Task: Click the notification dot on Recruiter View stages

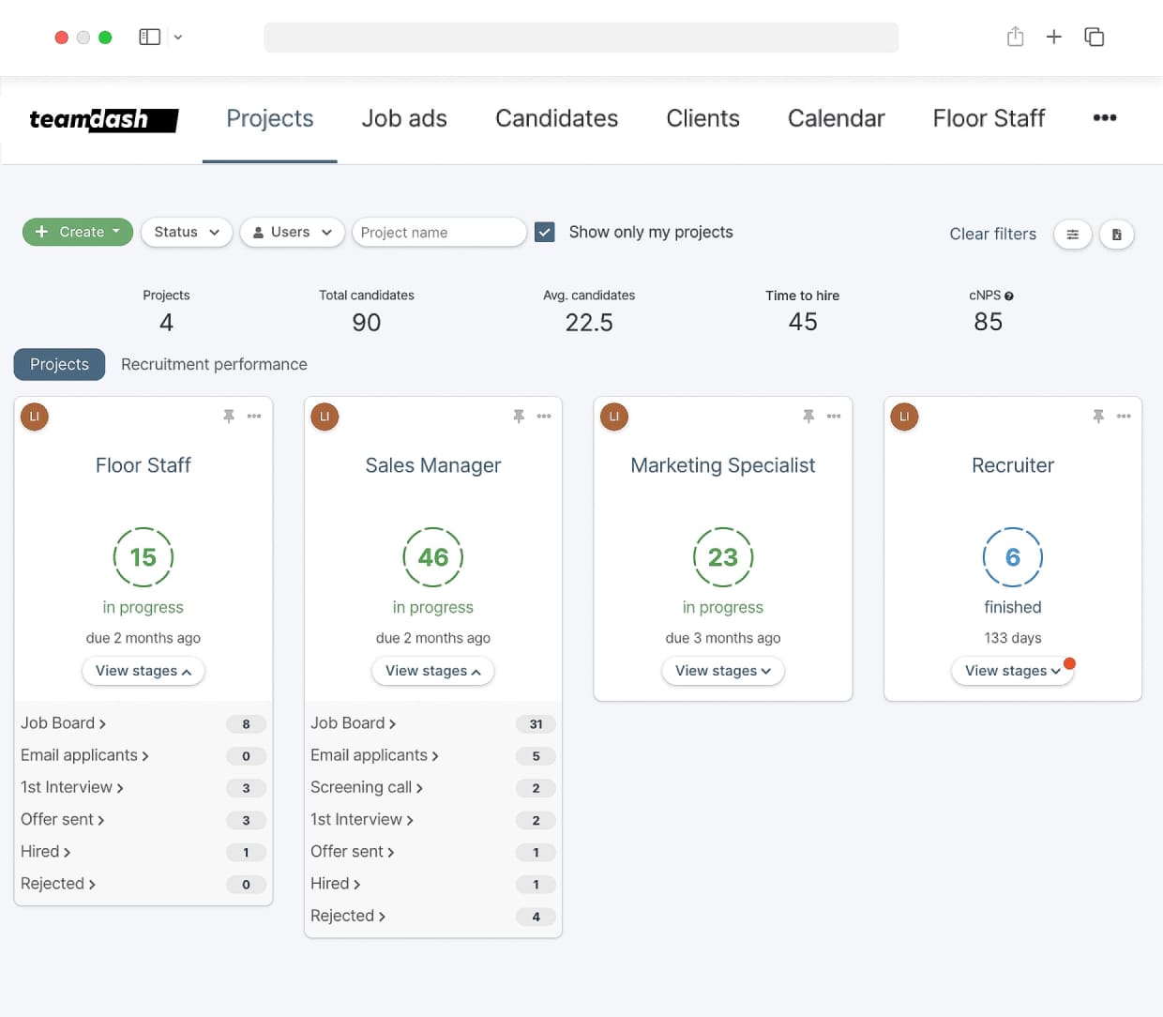Action: coord(1070,661)
